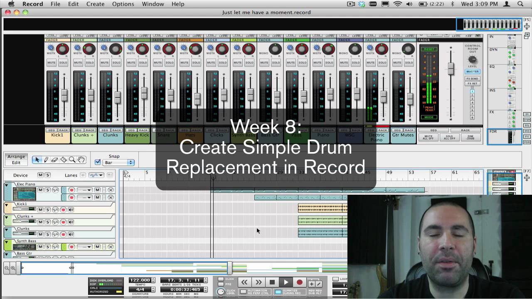
Task: Click the Elec Piano device thumbnail
Action: [x=25, y=194]
